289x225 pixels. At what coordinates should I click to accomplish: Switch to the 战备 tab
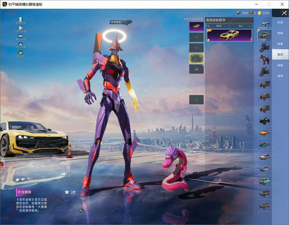pos(280,65)
